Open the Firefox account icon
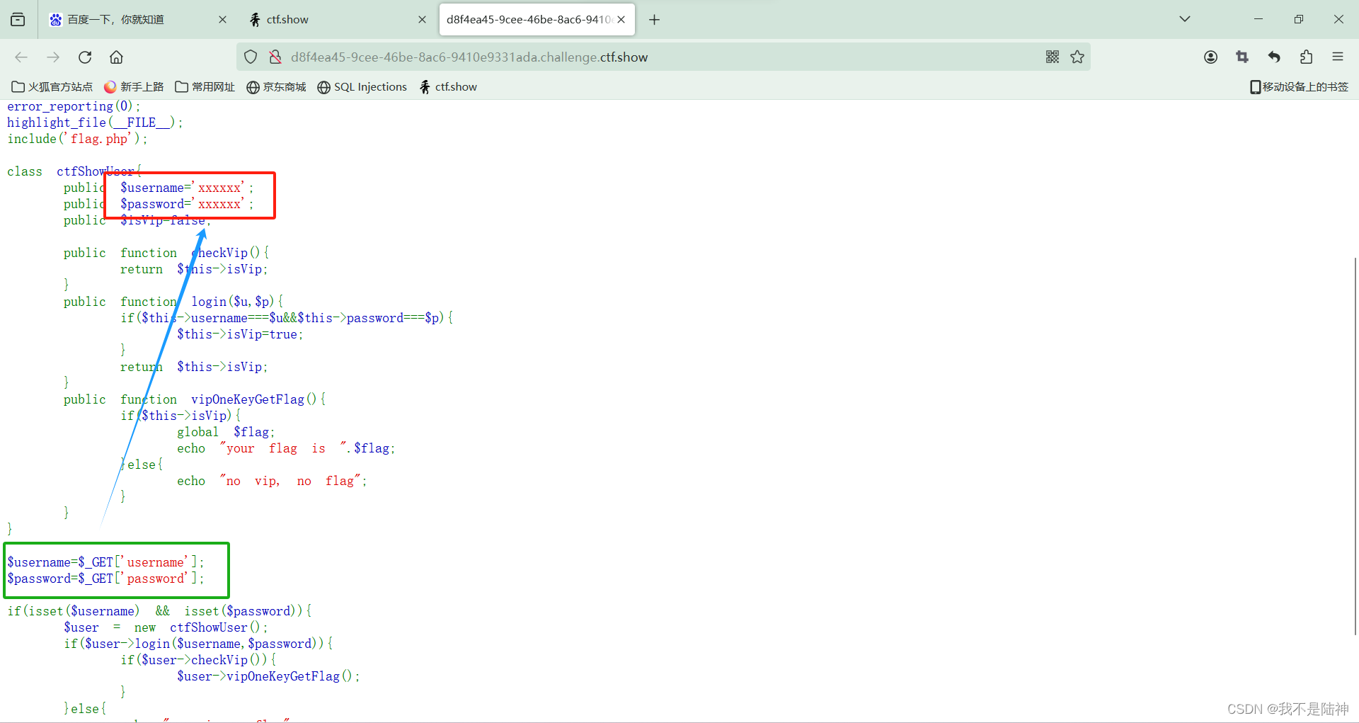Viewport: 1359px width, 723px height. coord(1210,57)
